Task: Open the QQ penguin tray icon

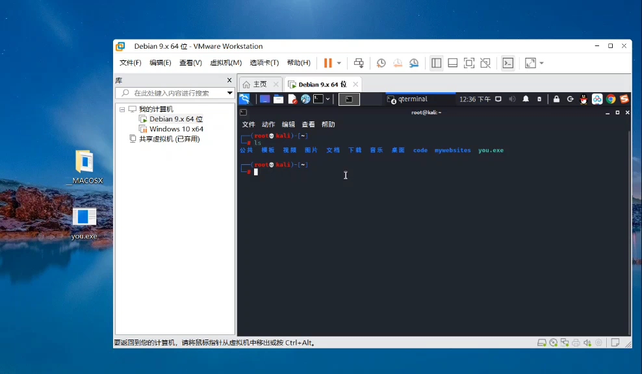Action: pos(584,99)
